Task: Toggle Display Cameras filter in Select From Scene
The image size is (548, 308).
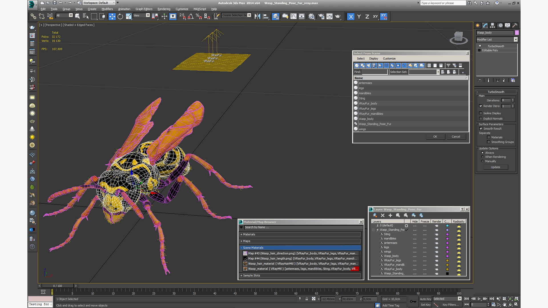Action: tap(374, 66)
